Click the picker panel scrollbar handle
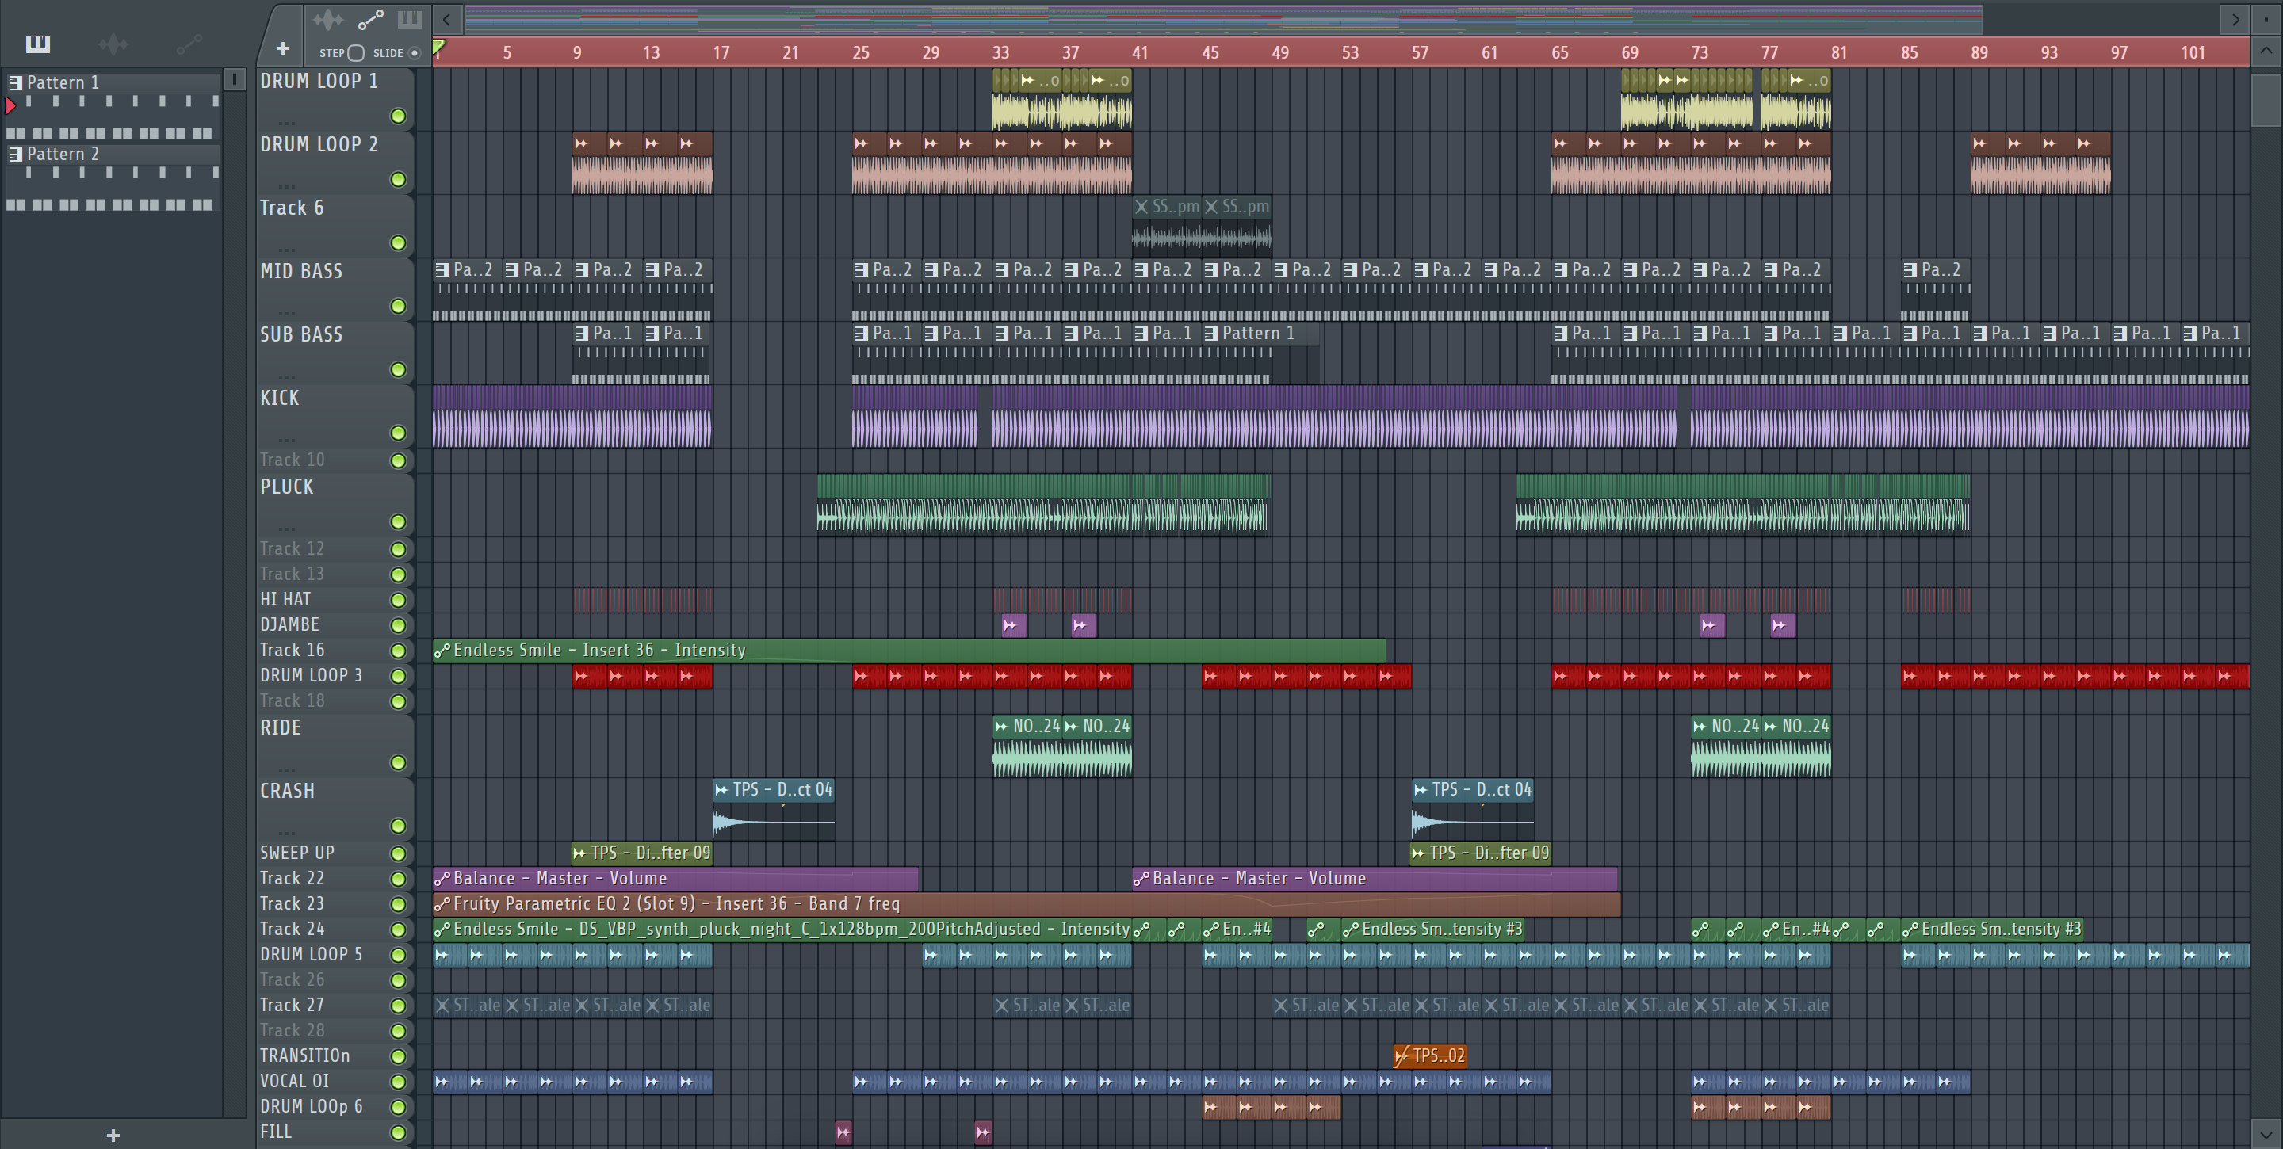Screen dimensions: 2283x1149 tap(234, 80)
